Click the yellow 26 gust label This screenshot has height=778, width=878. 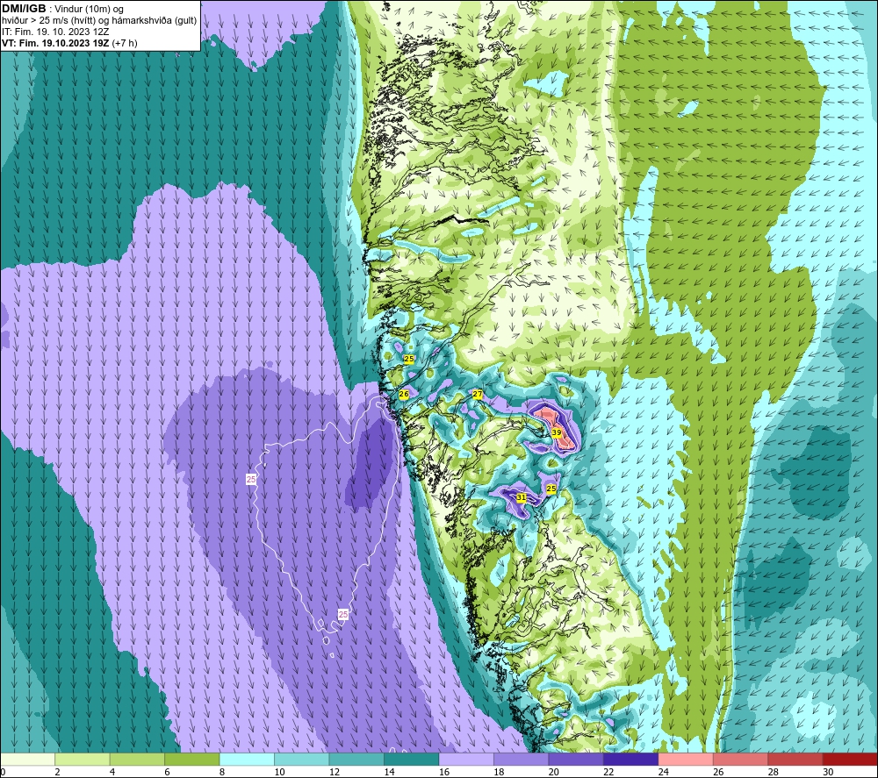pos(404,395)
